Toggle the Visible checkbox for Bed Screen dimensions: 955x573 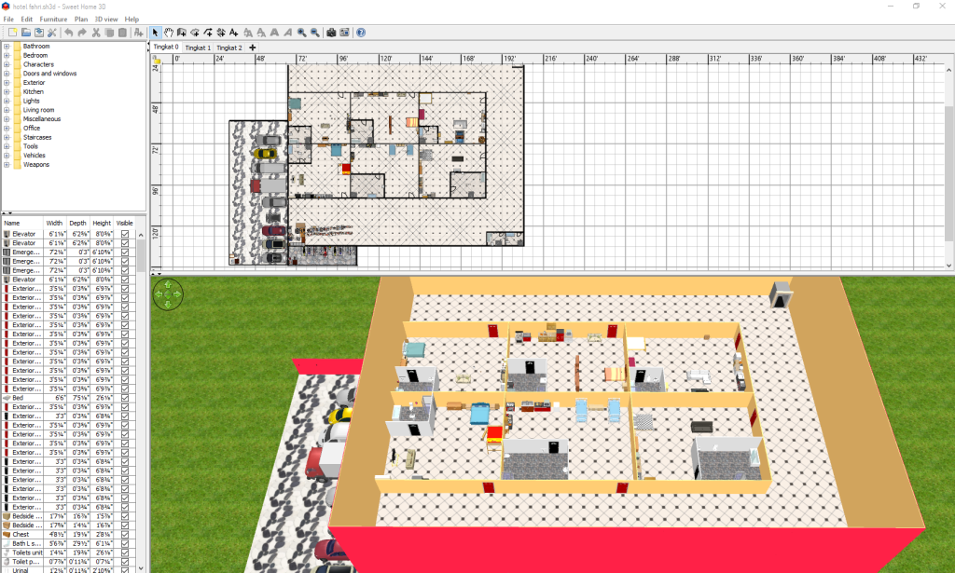click(125, 398)
